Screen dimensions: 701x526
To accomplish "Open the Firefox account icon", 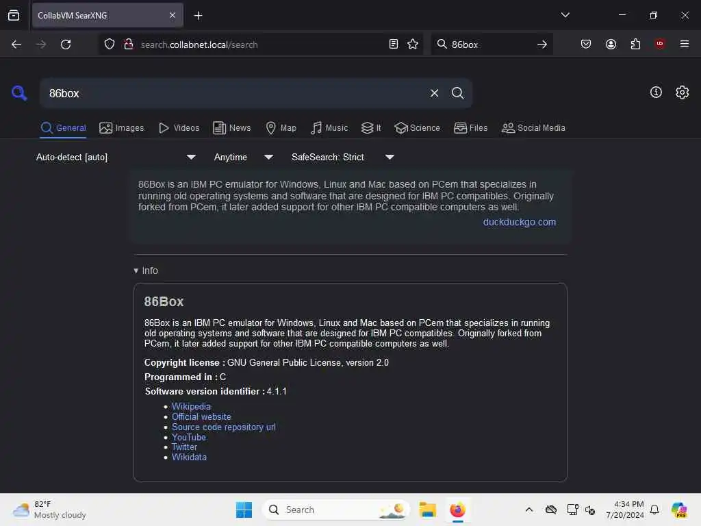I will [x=611, y=44].
